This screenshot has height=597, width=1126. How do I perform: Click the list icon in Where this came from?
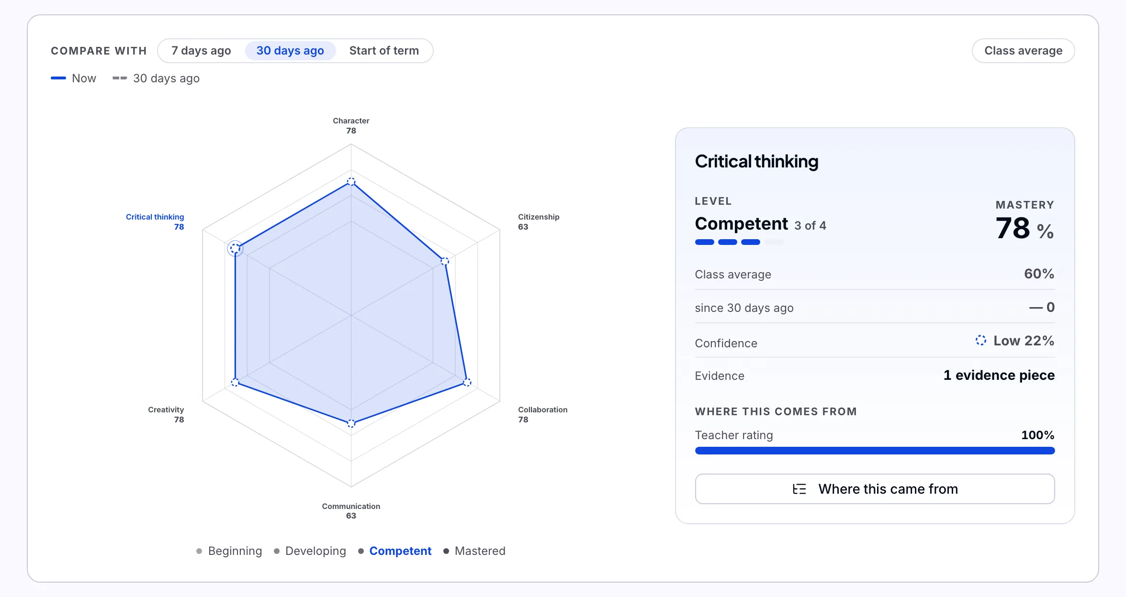click(x=799, y=489)
